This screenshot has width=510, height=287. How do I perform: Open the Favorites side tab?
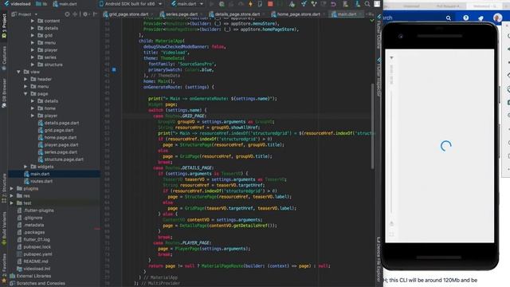click(x=4, y=268)
